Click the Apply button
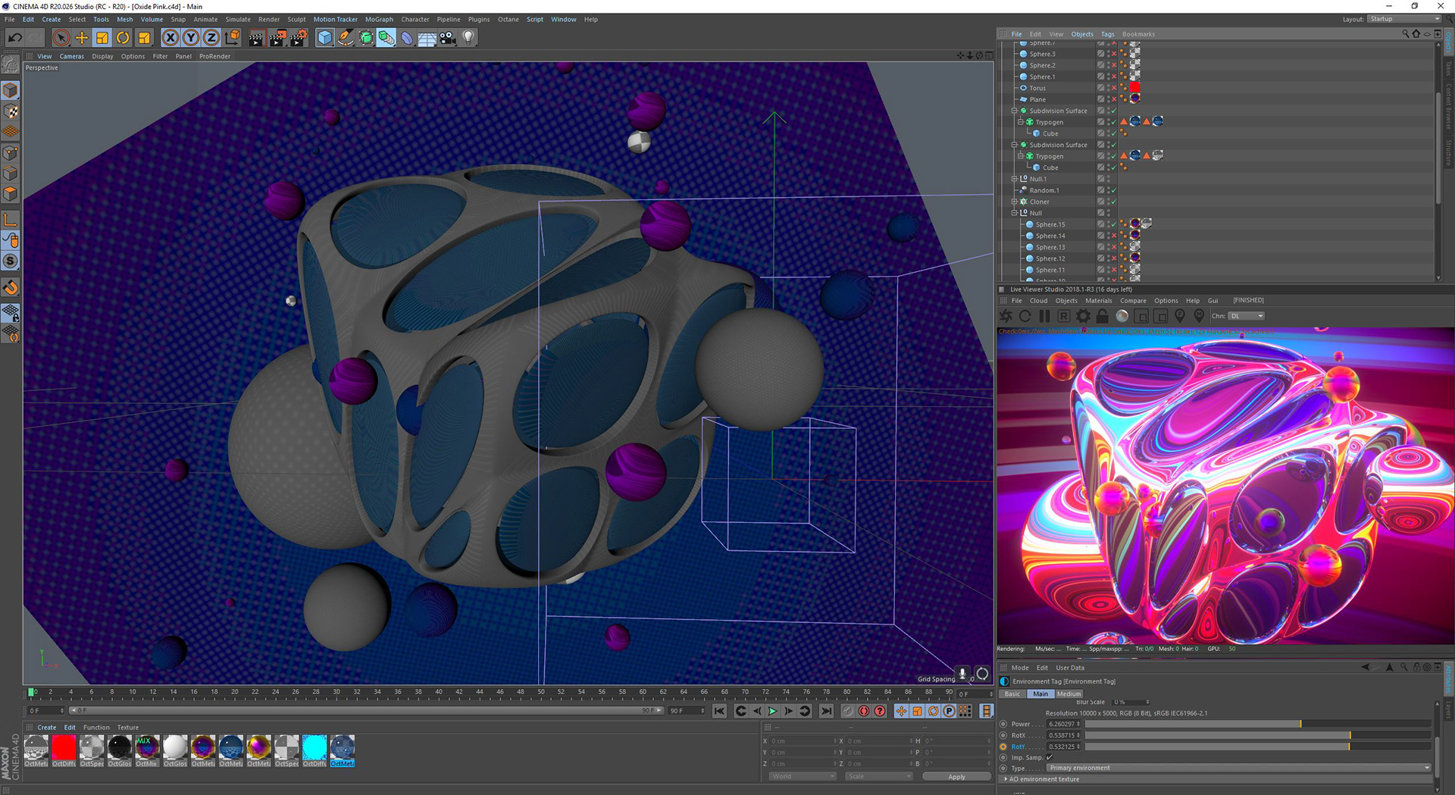This screenshot has height=795, width=1455. [x=957, y=776]
